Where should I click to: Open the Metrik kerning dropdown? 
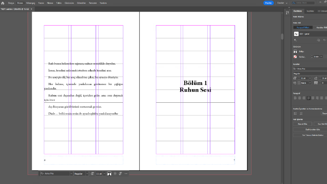(x=310, y=83)
